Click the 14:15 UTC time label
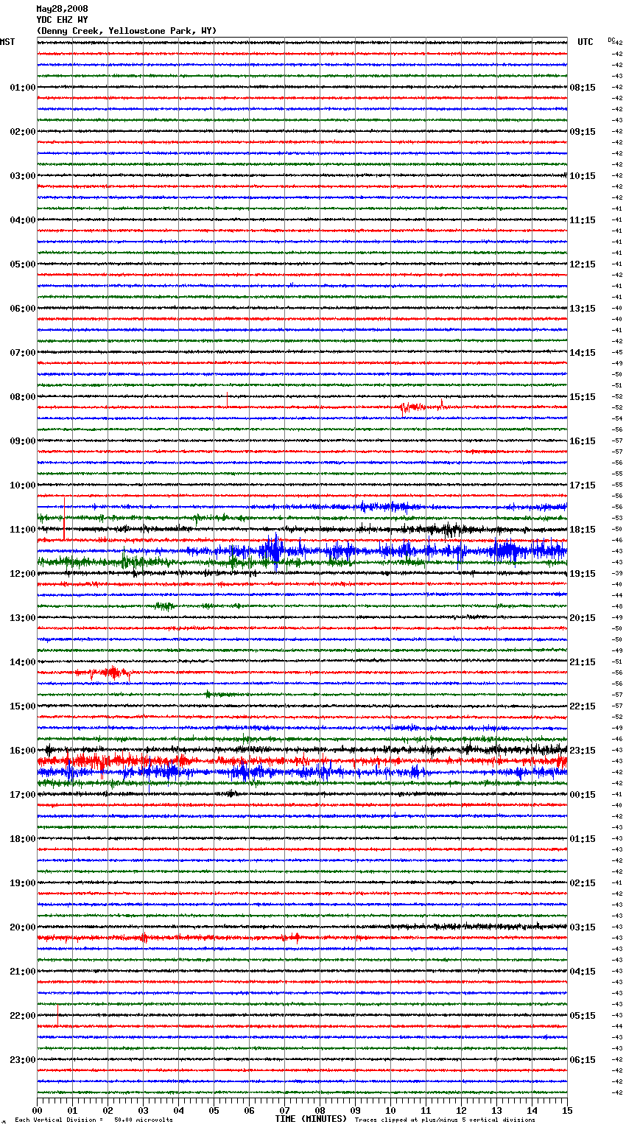 [583, 353]
